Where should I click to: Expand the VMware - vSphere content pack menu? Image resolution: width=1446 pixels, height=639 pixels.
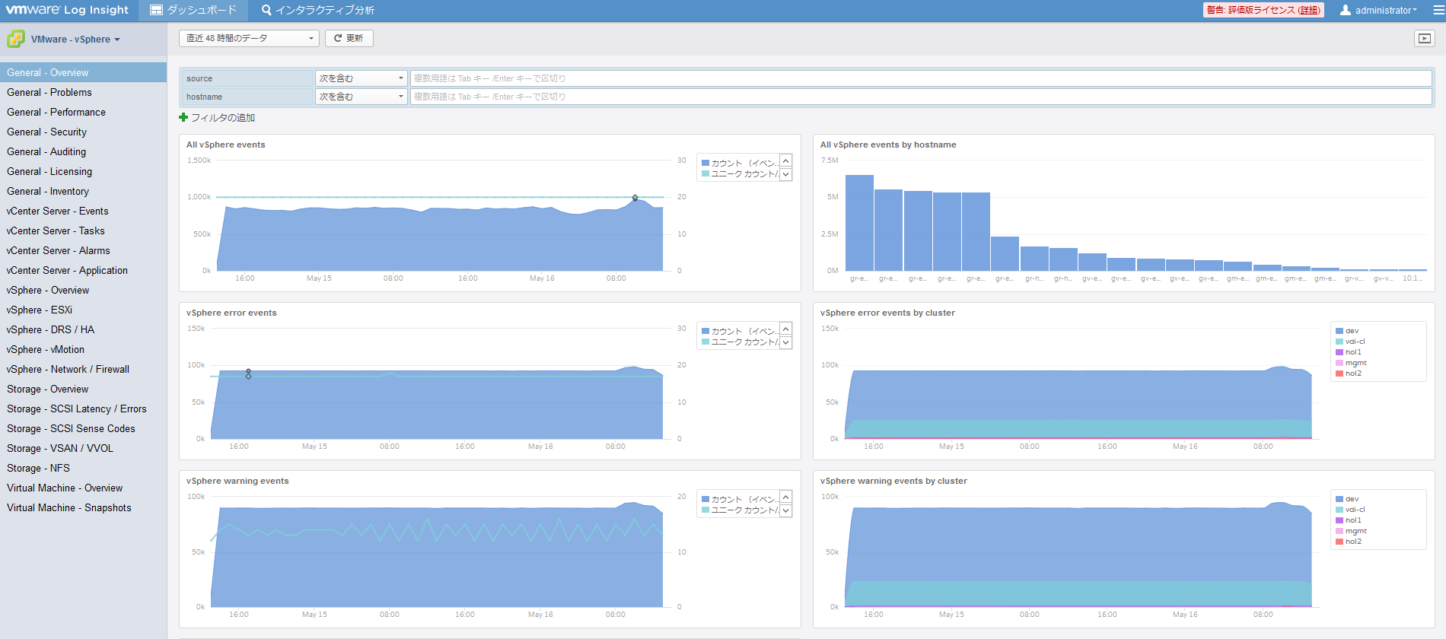coord(75,40)
